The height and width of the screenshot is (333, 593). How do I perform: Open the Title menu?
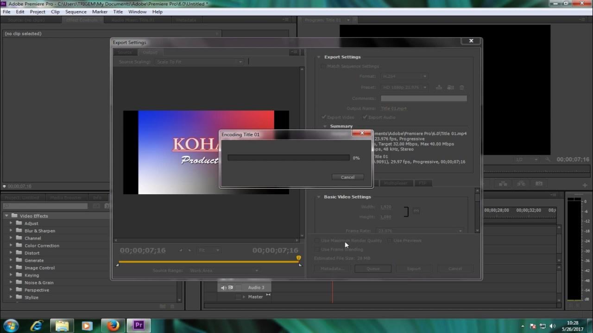(x=118, y=12)
